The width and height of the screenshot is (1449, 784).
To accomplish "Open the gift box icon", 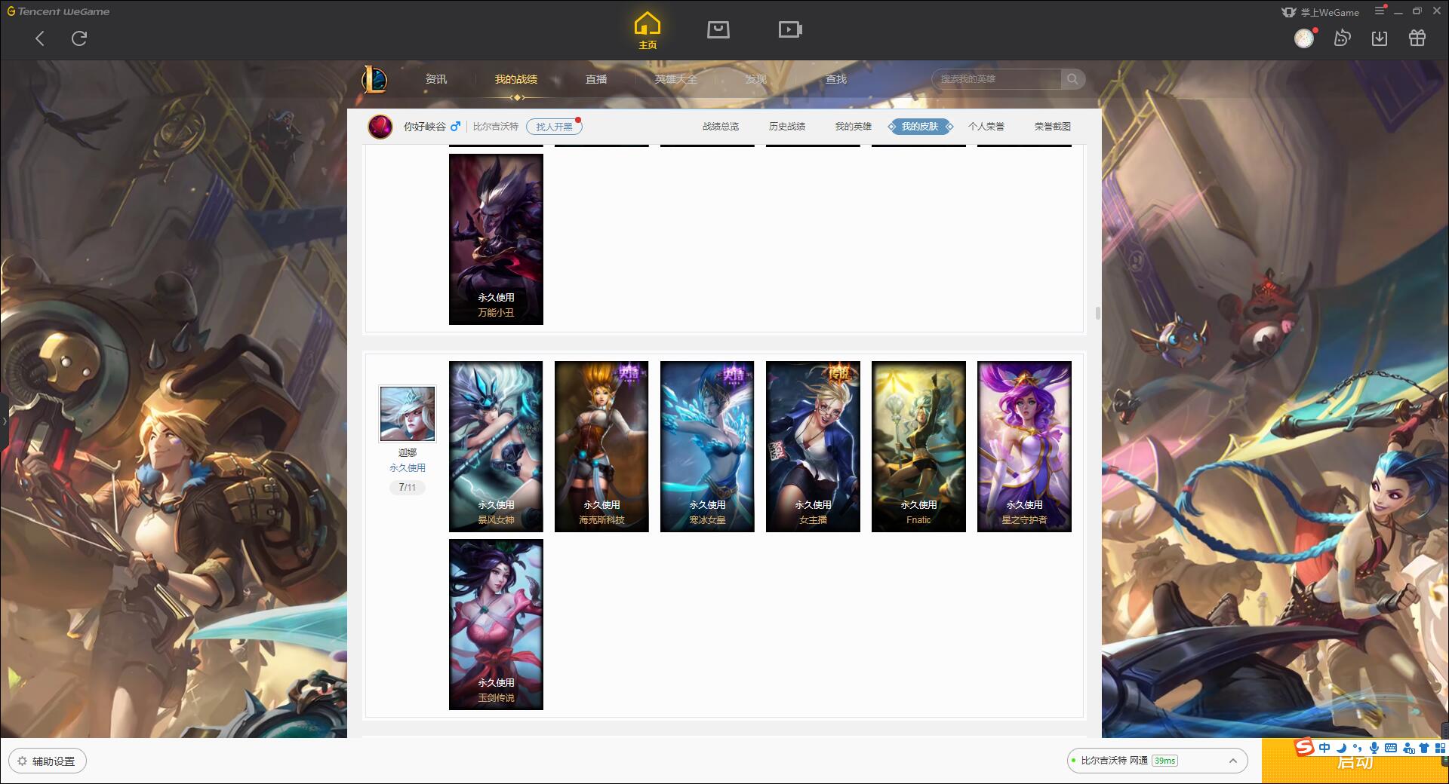I will pos(1417,38).
